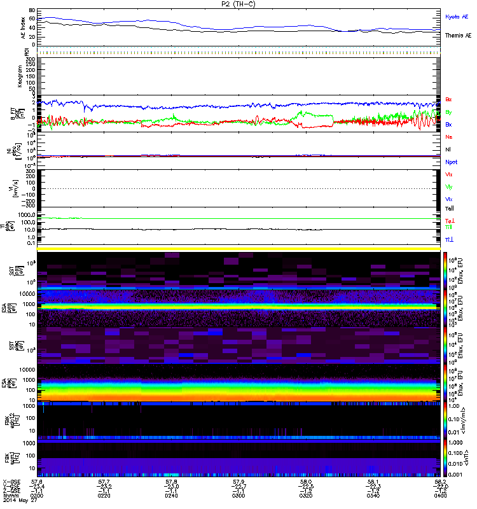Screen dimensions: 477x509
Task: Click the date label "2014 May 27"
Action: pyautogui.click(x=20, y=500)
